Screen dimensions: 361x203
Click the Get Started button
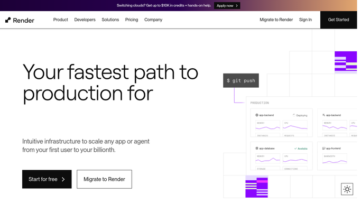click(338, 20)
